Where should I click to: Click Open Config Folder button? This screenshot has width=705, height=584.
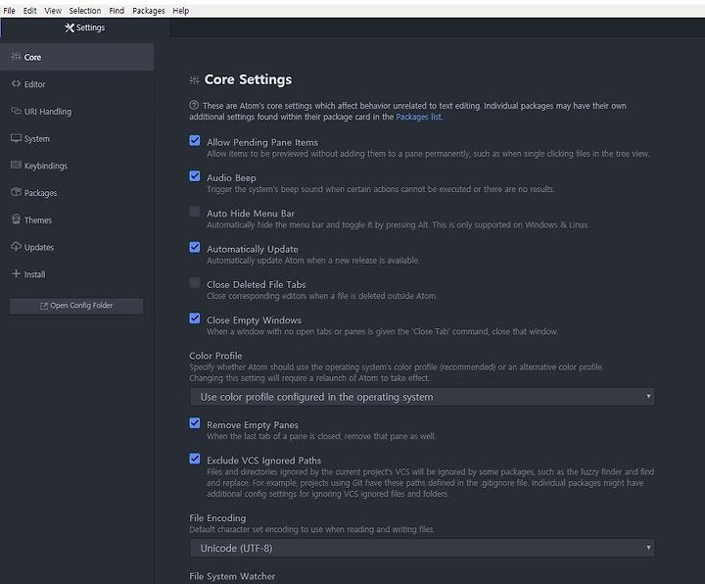(x=76, y=306)
